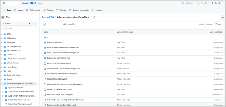Open Cluster-Admin-Cluster-Role-Bindings.yaml file
Viewport: 226px width, 107px height.
pyautogui.click(x=64, y=69)
